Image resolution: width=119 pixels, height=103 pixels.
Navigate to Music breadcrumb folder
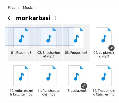(28, 7)
